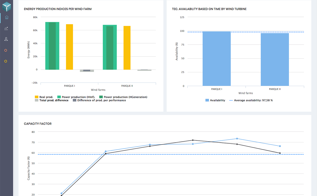Image resolution: width=317 pixels, height=196 pixels.
Task: Click PARQUE II availability blue bar
Action: [x=275, y=59]
